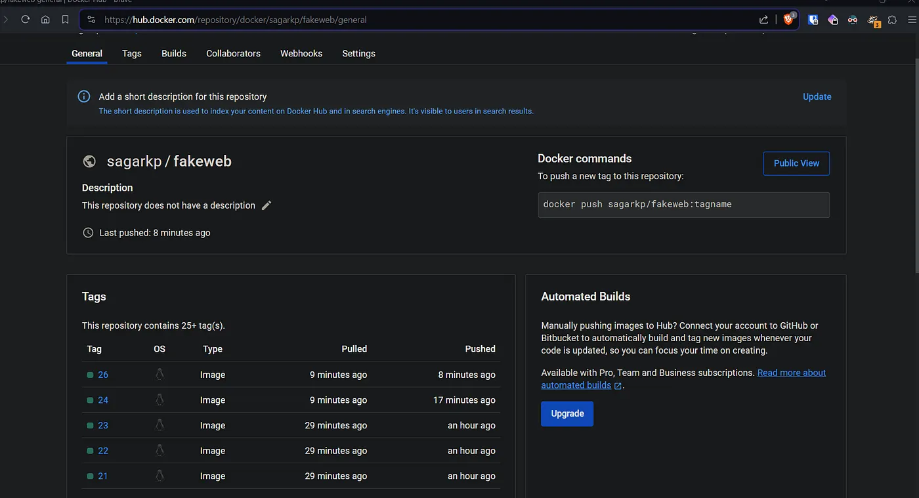This screenshot has width=919, height=498.
Task: Click the green status dot for tag 26
Action: point(90,375)
